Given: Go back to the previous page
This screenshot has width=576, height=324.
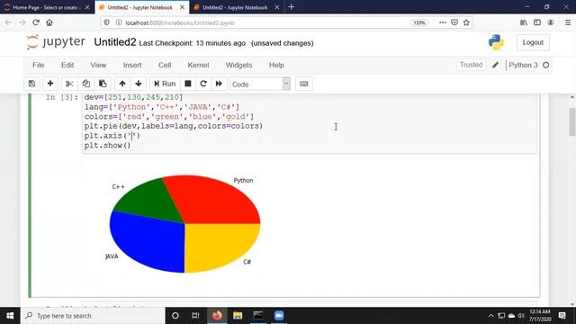Looking at the screenshot, I should (8, 22).
